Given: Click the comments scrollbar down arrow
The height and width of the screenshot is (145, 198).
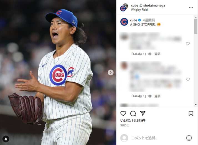Looking at the screenshot, I should coord(196,105).
